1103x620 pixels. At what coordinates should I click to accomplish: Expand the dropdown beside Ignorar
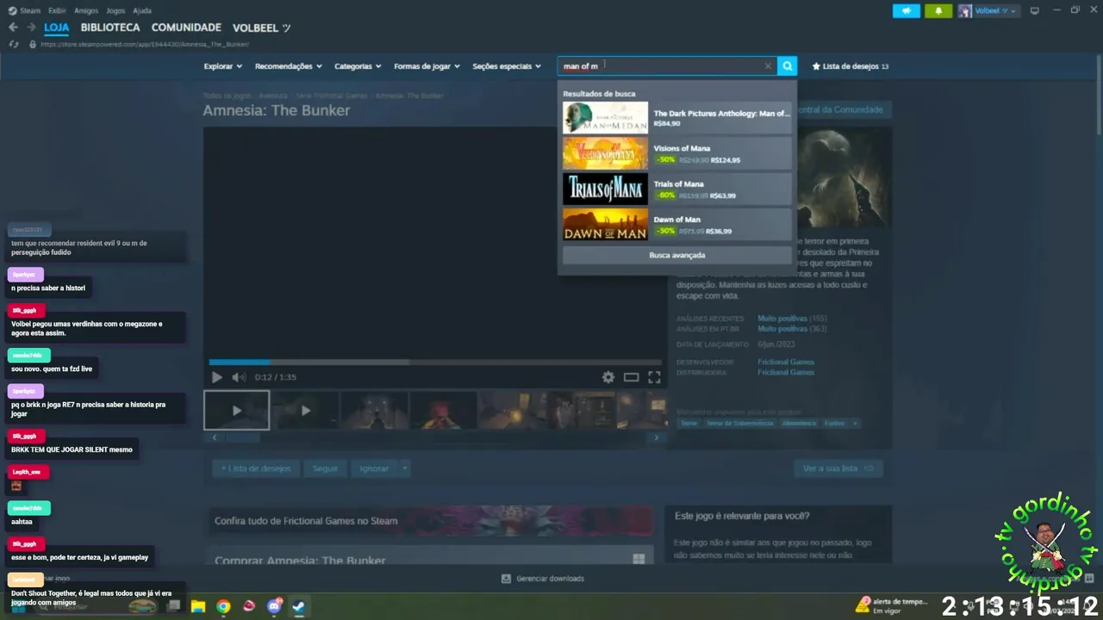tap(404, 468)
